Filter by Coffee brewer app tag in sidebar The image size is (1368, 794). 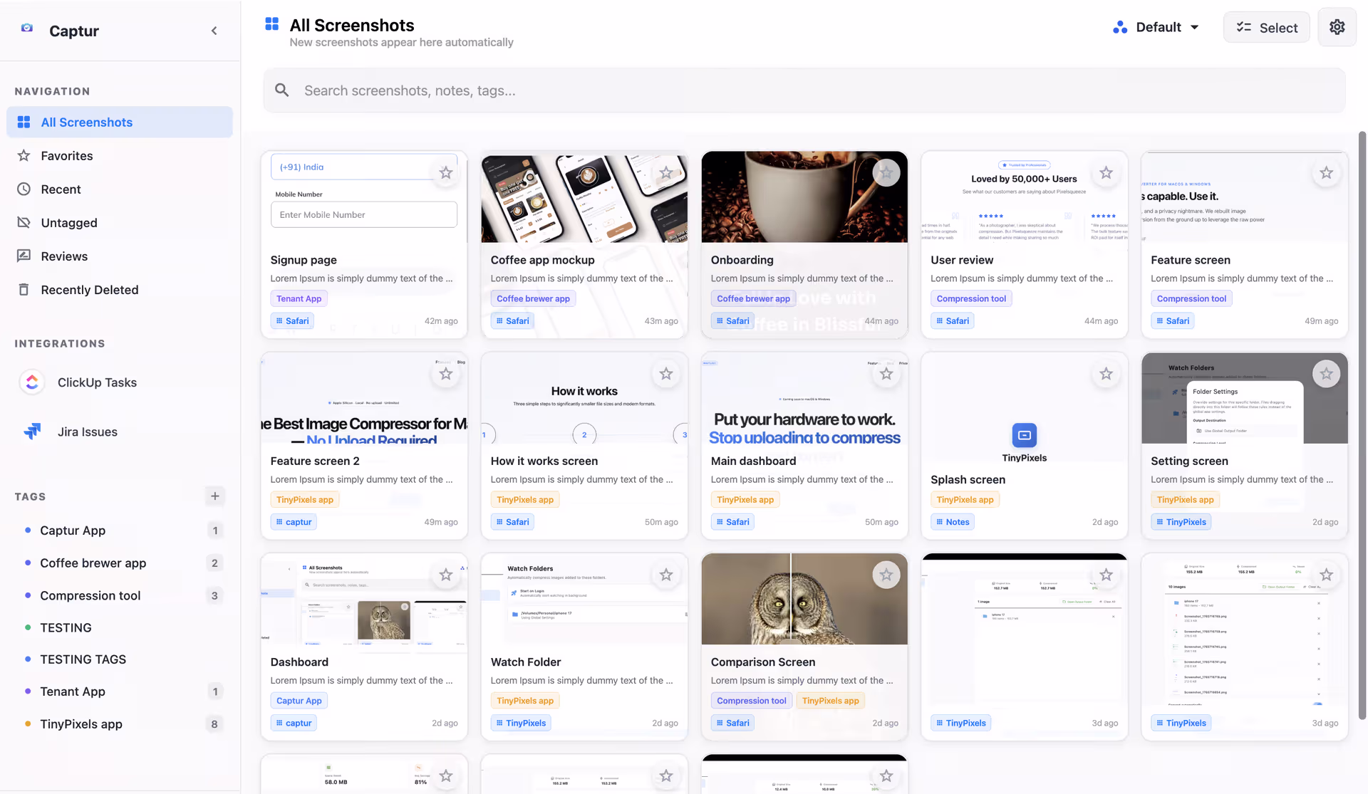coord(120,563)
